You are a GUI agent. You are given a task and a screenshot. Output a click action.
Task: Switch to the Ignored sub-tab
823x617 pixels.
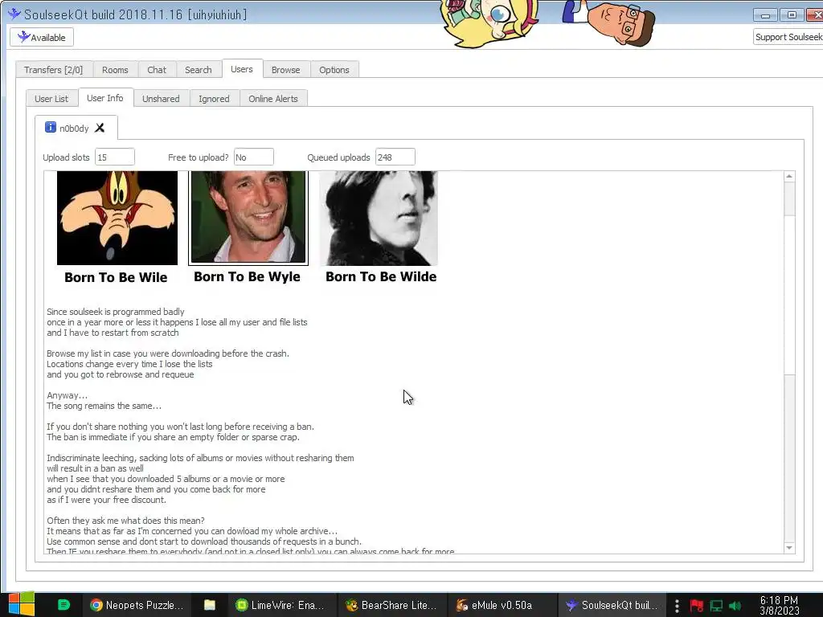coord(214,99)
